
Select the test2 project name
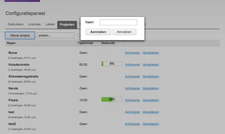pos(12,124)
